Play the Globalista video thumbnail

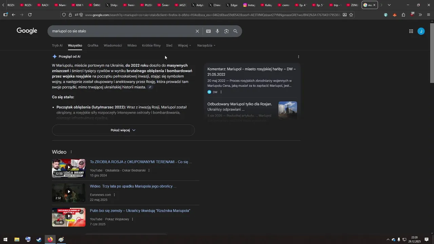(69, 168)
